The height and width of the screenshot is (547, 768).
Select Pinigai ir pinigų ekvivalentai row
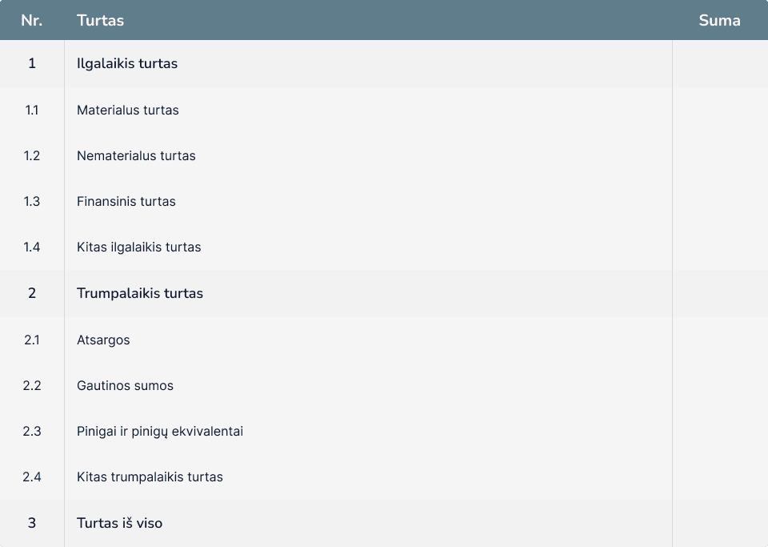[384, 431]
